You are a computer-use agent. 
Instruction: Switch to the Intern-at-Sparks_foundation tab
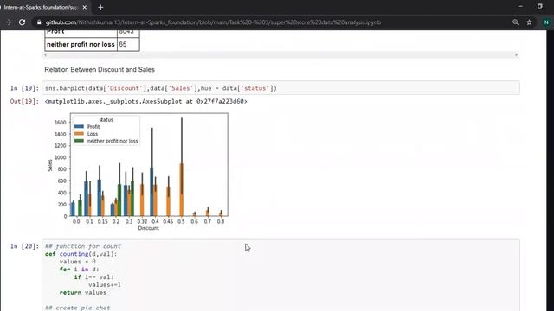pyautogui.click(x=41, y=7)
